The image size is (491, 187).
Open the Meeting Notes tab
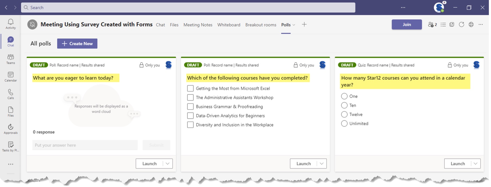(x=198, y=25)
